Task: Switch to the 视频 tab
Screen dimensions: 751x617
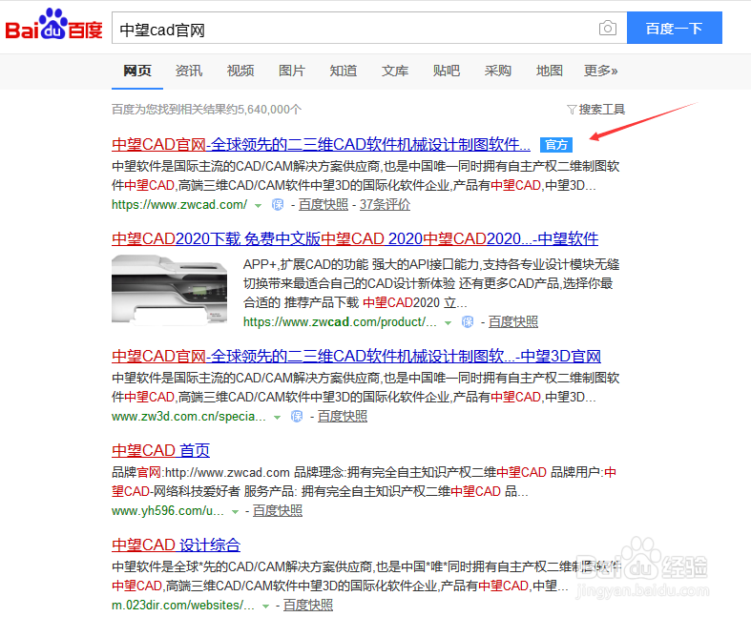Action: pos(240,71)
